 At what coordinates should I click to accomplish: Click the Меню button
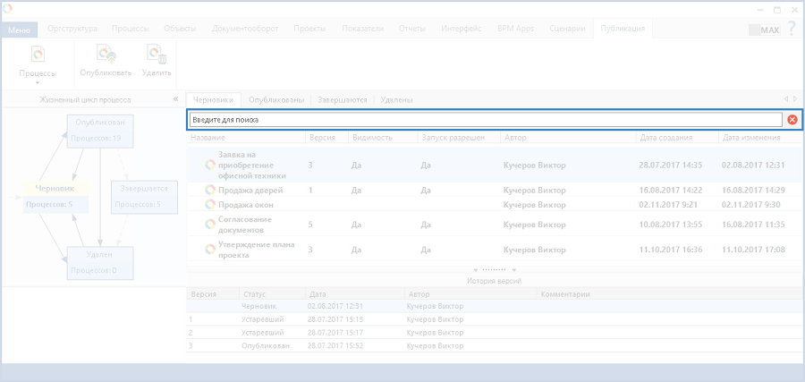pos(19,30)
